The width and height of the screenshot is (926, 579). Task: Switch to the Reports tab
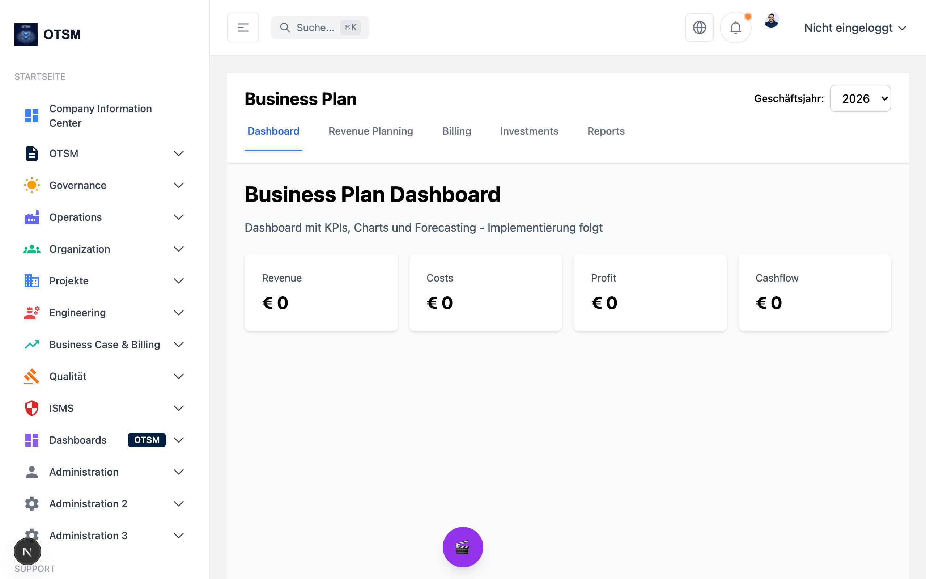[x=606, y=131]
